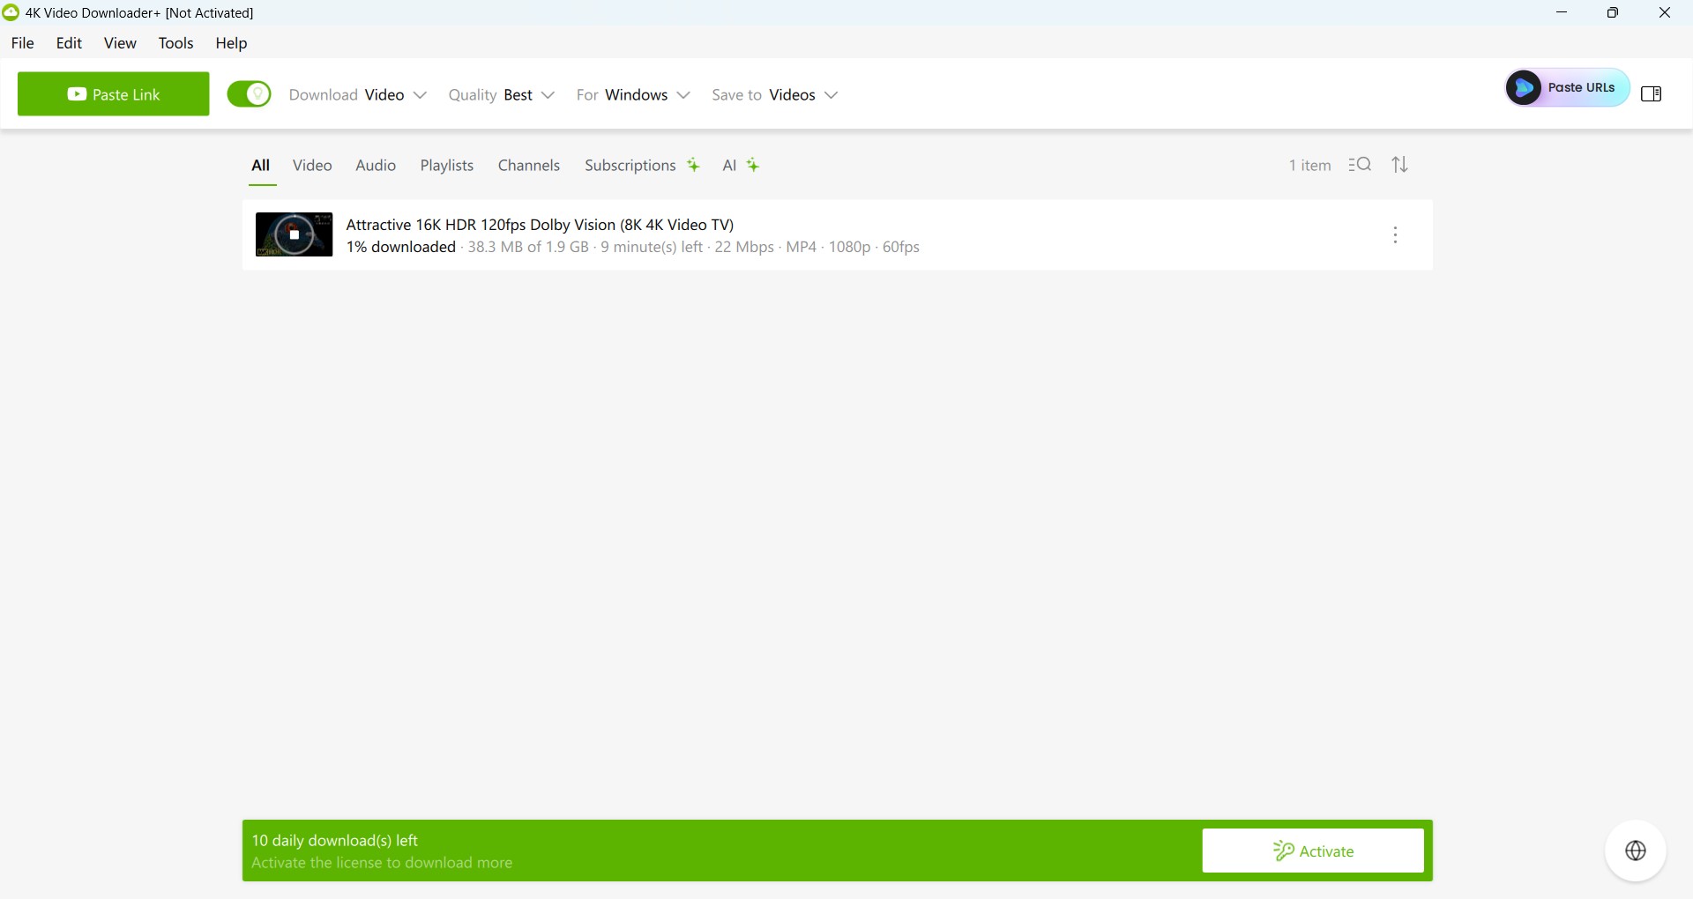Viewport: 1693px width, 899px height.
Task: Select the Attractive 16K HDR video title
Action: [x=540, y=225]
